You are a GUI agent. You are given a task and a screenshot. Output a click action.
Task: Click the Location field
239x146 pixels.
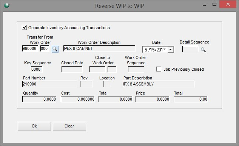pos(107,84)
